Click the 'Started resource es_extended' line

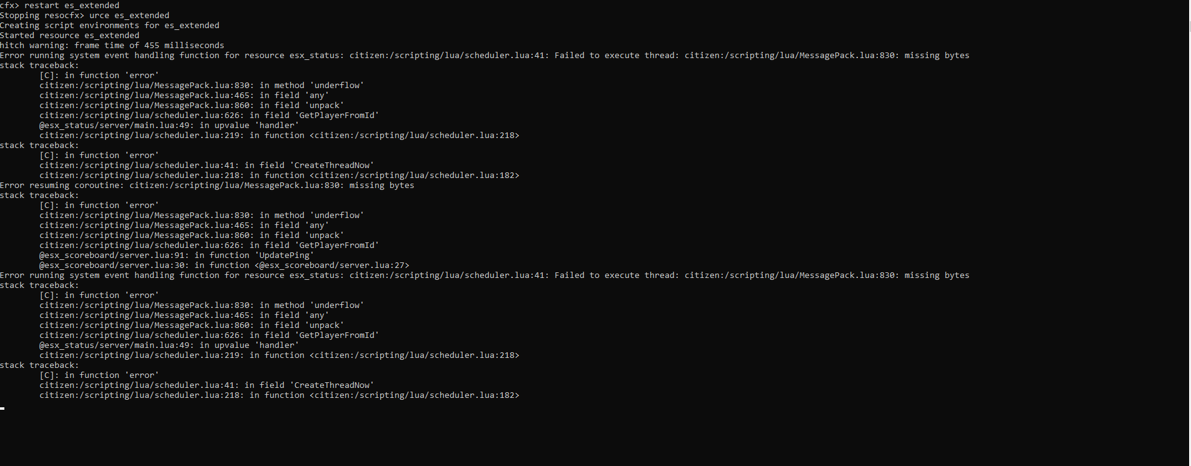pos(69,35)
